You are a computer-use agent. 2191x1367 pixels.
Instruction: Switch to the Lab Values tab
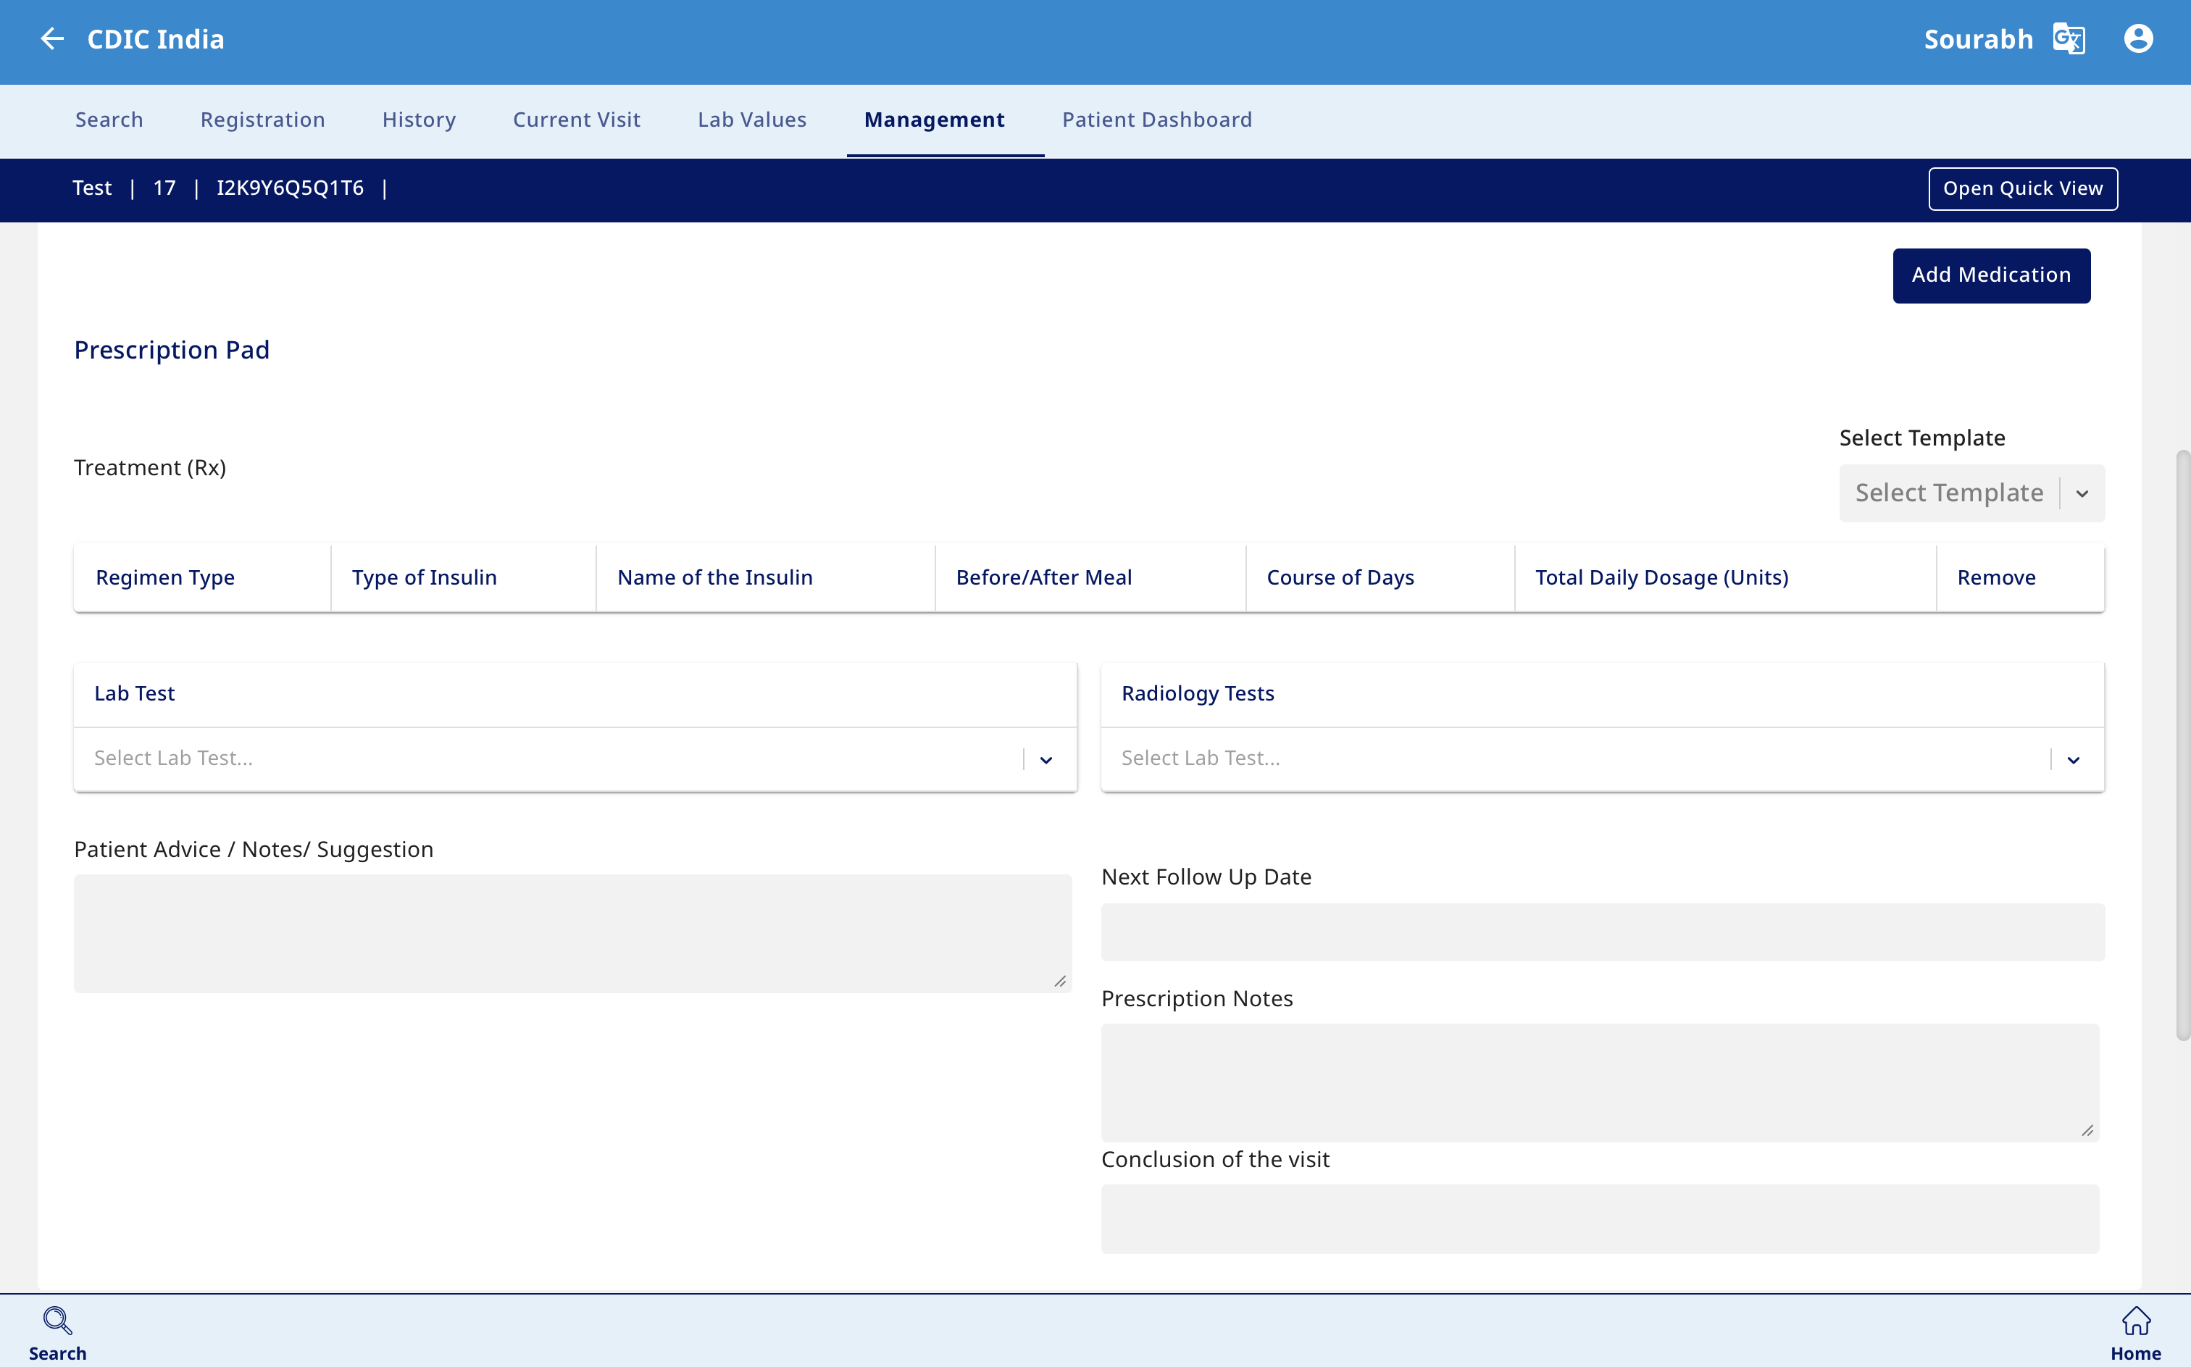(751, 120)
